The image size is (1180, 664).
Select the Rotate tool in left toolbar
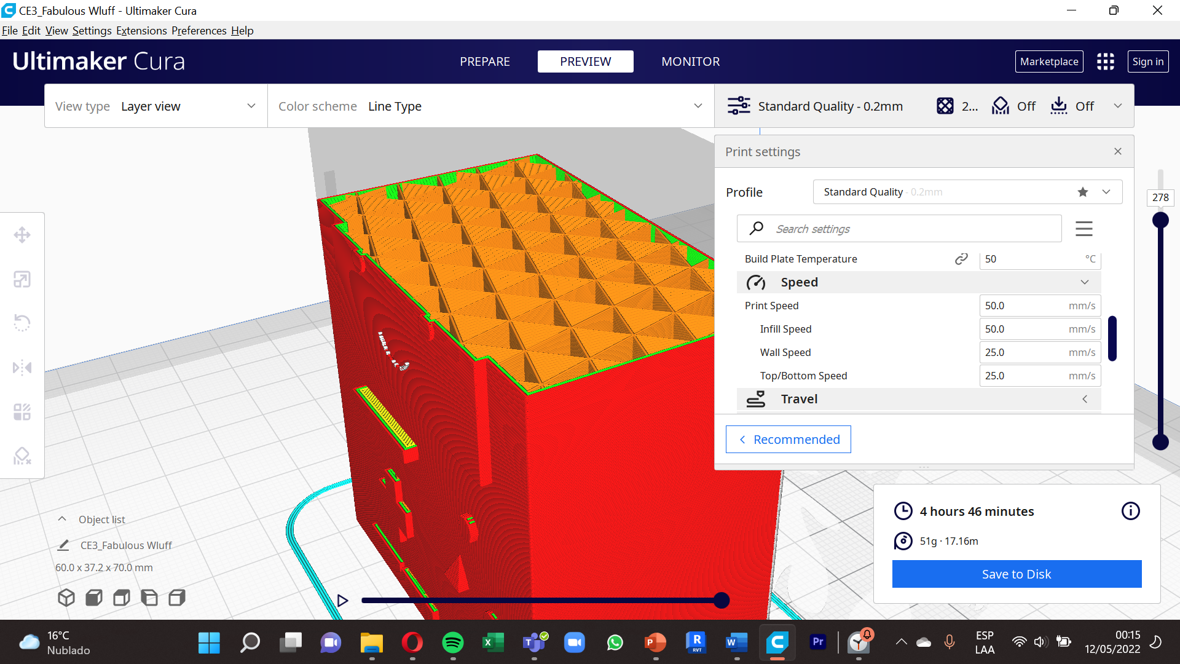coord(22,323)
